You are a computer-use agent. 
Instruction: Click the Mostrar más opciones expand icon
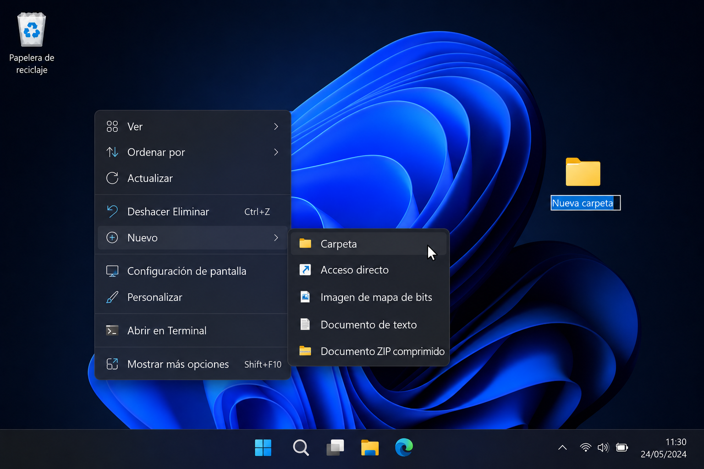click(112, 364)
